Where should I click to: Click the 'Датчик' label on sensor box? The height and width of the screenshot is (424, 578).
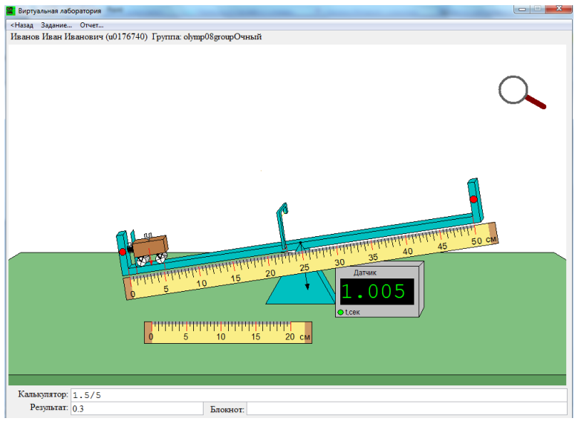point(365,273)
